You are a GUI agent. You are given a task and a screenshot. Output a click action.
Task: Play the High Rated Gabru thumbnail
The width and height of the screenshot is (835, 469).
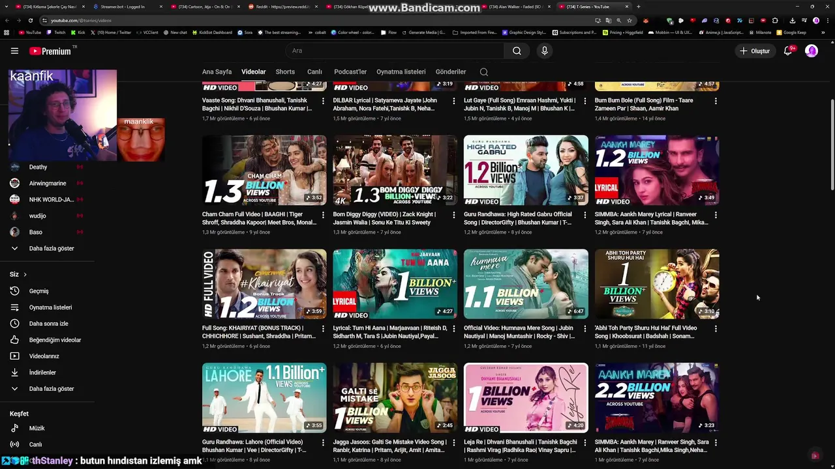pyautogui.click(x=526, y=170)
